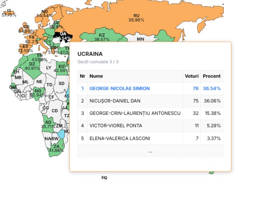
Task: Select Elena-Valerica Lasconi row
Action: pyautogui.click(x=150, y=138)
